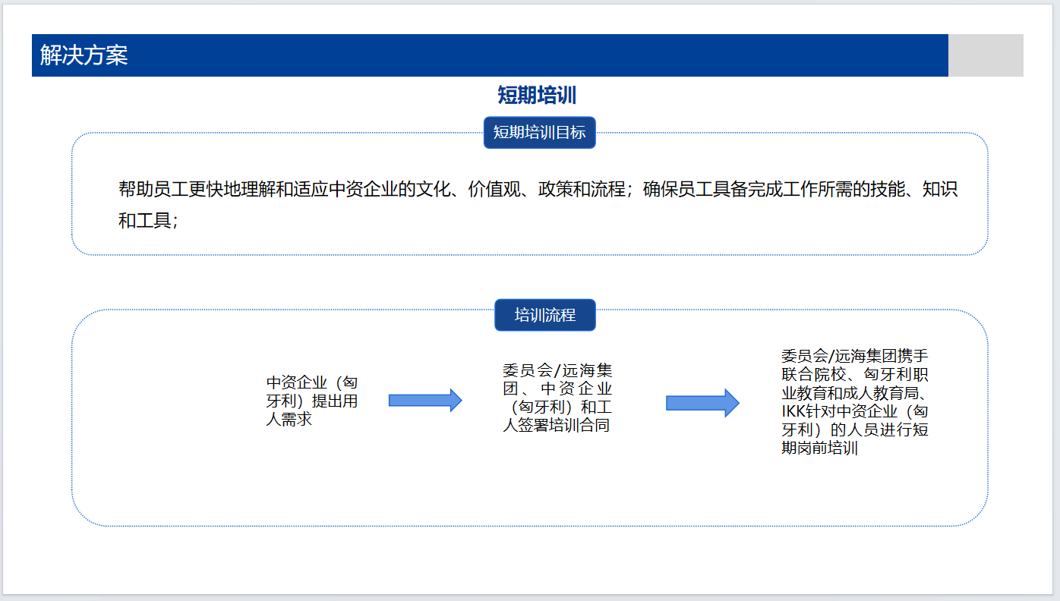The image size is (1060, 601).
Task: Click the 和工具； line in the objective paragraph
Action: [148, 222]
